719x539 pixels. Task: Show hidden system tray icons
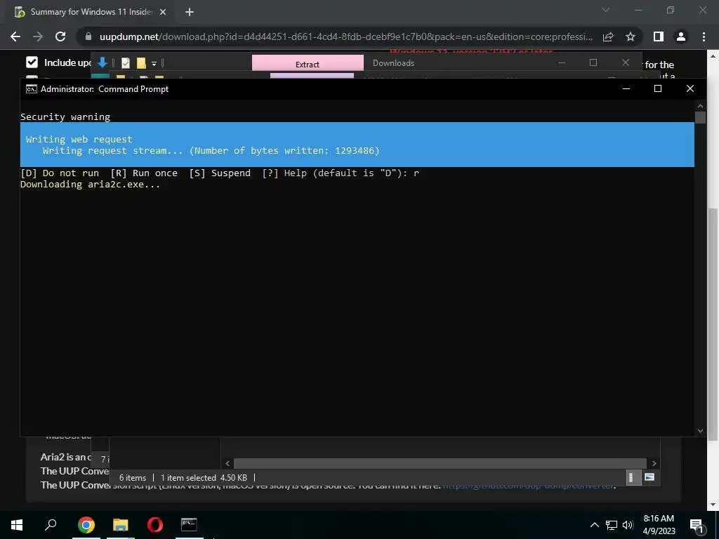(594, 525)
